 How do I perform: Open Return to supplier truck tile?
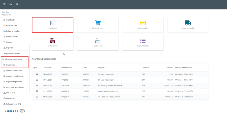[x=188, y=25]
